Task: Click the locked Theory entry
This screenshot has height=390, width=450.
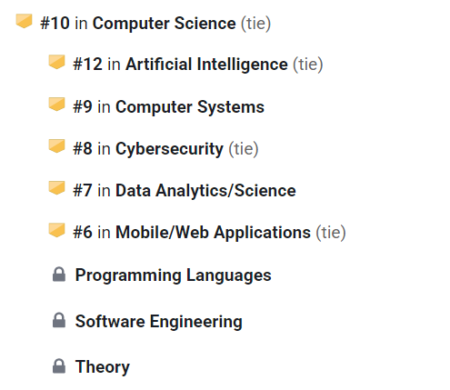Action: [x=103, y=367]
